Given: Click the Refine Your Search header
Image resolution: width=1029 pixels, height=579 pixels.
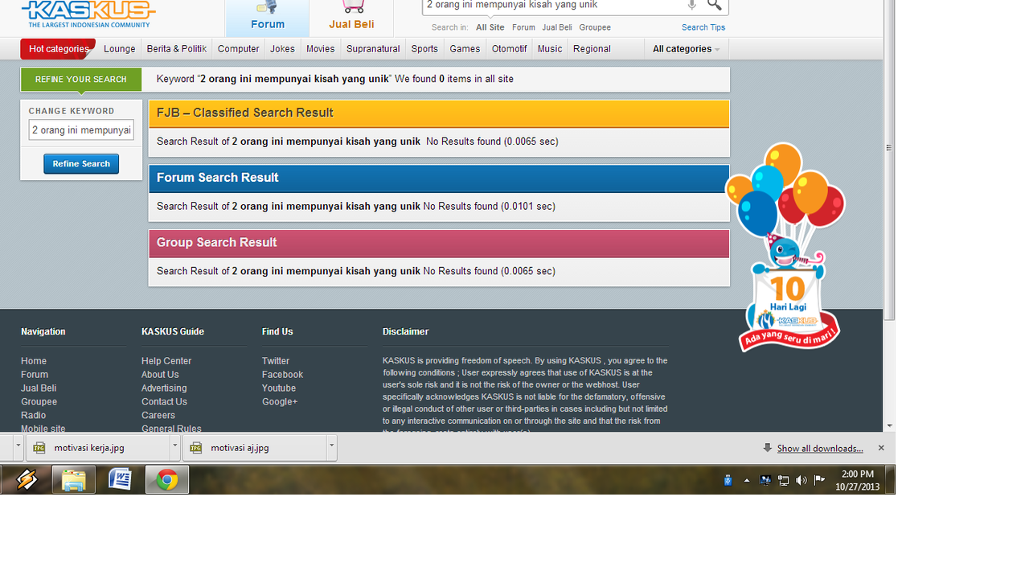Looking at the screenshot, I should click(x=81, y=80).
